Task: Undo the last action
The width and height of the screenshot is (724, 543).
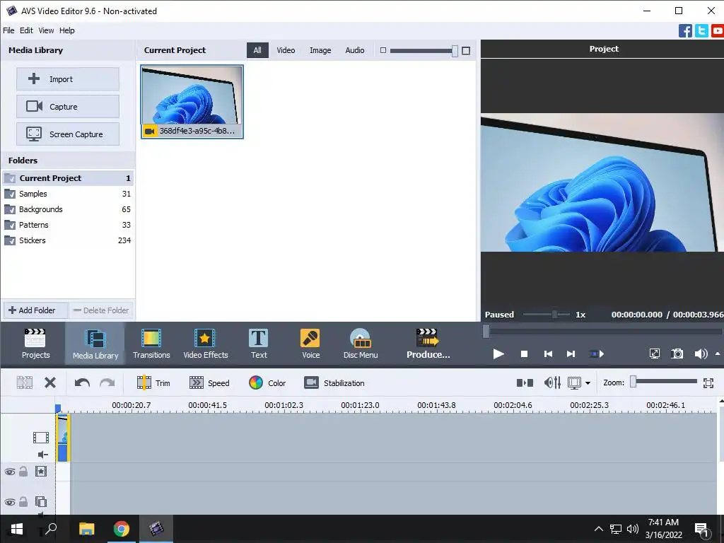Action: (x=82, y=383)
